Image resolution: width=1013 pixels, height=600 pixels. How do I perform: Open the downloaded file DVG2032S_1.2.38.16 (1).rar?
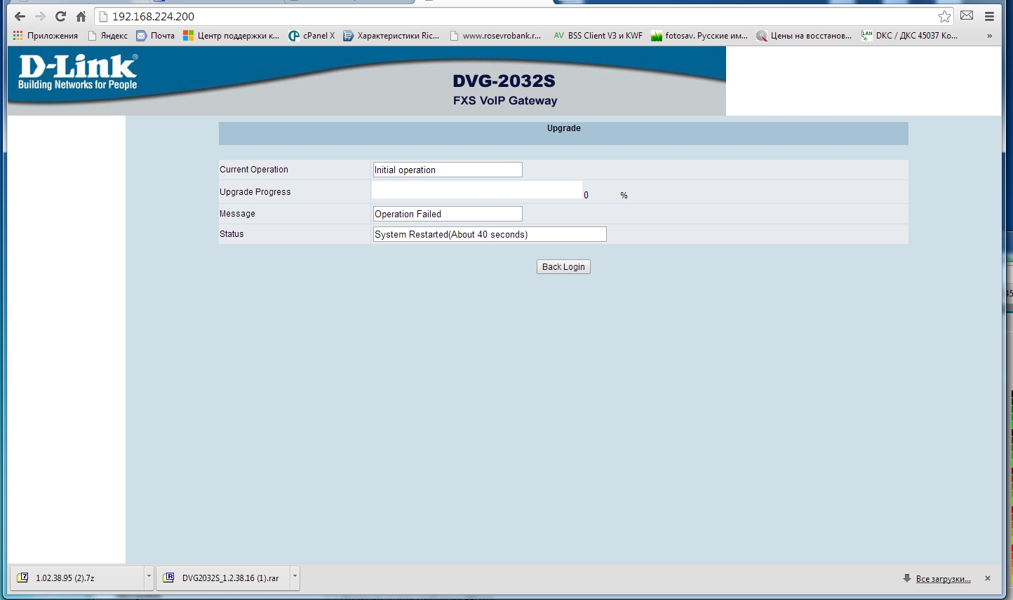point(223,578)
